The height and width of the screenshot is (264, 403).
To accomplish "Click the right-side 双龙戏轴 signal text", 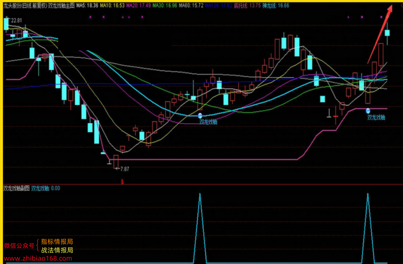I will coord(376,117).
